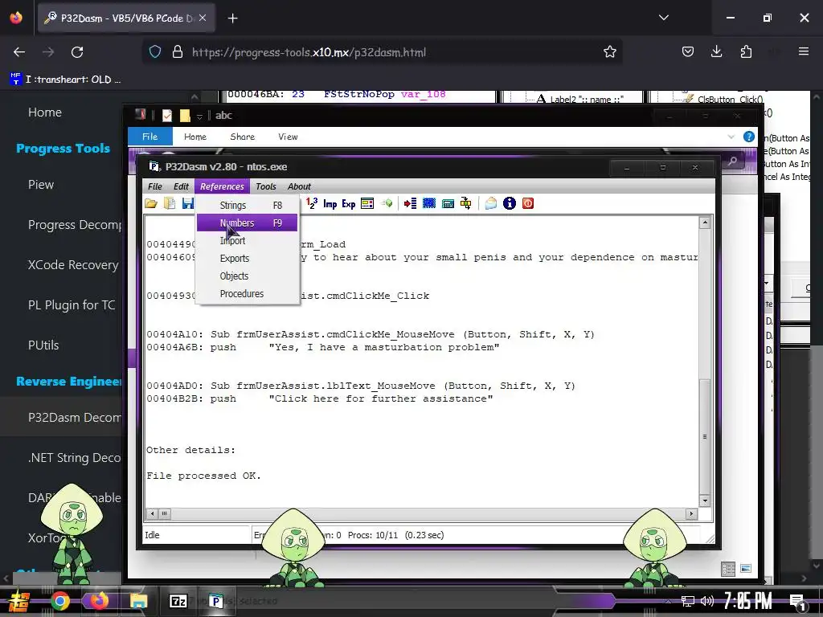Click the 'File processed OK.' line
The width and height of the screenshot is (823, 617).
pos(203,476)
